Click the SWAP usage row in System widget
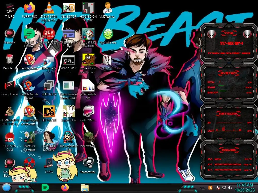The height and width of the screenshot is (193, 258). pos(230,92)
